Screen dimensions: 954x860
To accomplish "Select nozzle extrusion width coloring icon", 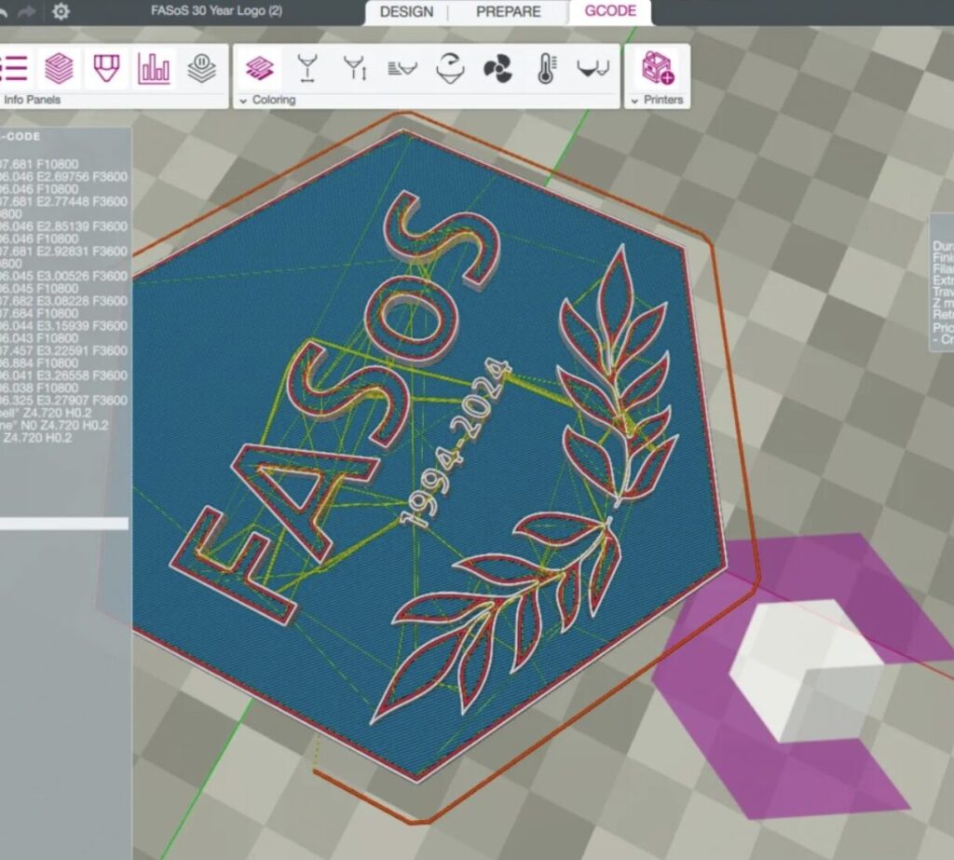I will [x=307, y=68].
